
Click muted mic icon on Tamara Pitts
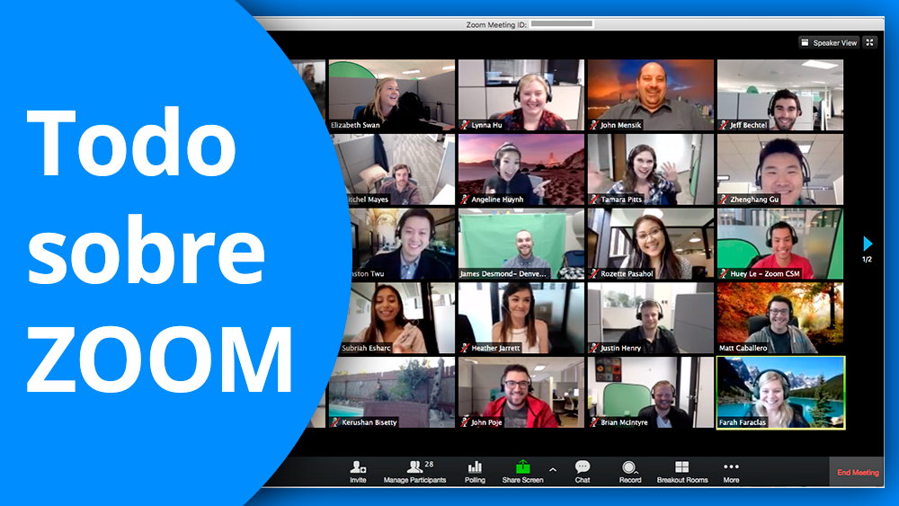pyautogui.click(x=594, y=200)
